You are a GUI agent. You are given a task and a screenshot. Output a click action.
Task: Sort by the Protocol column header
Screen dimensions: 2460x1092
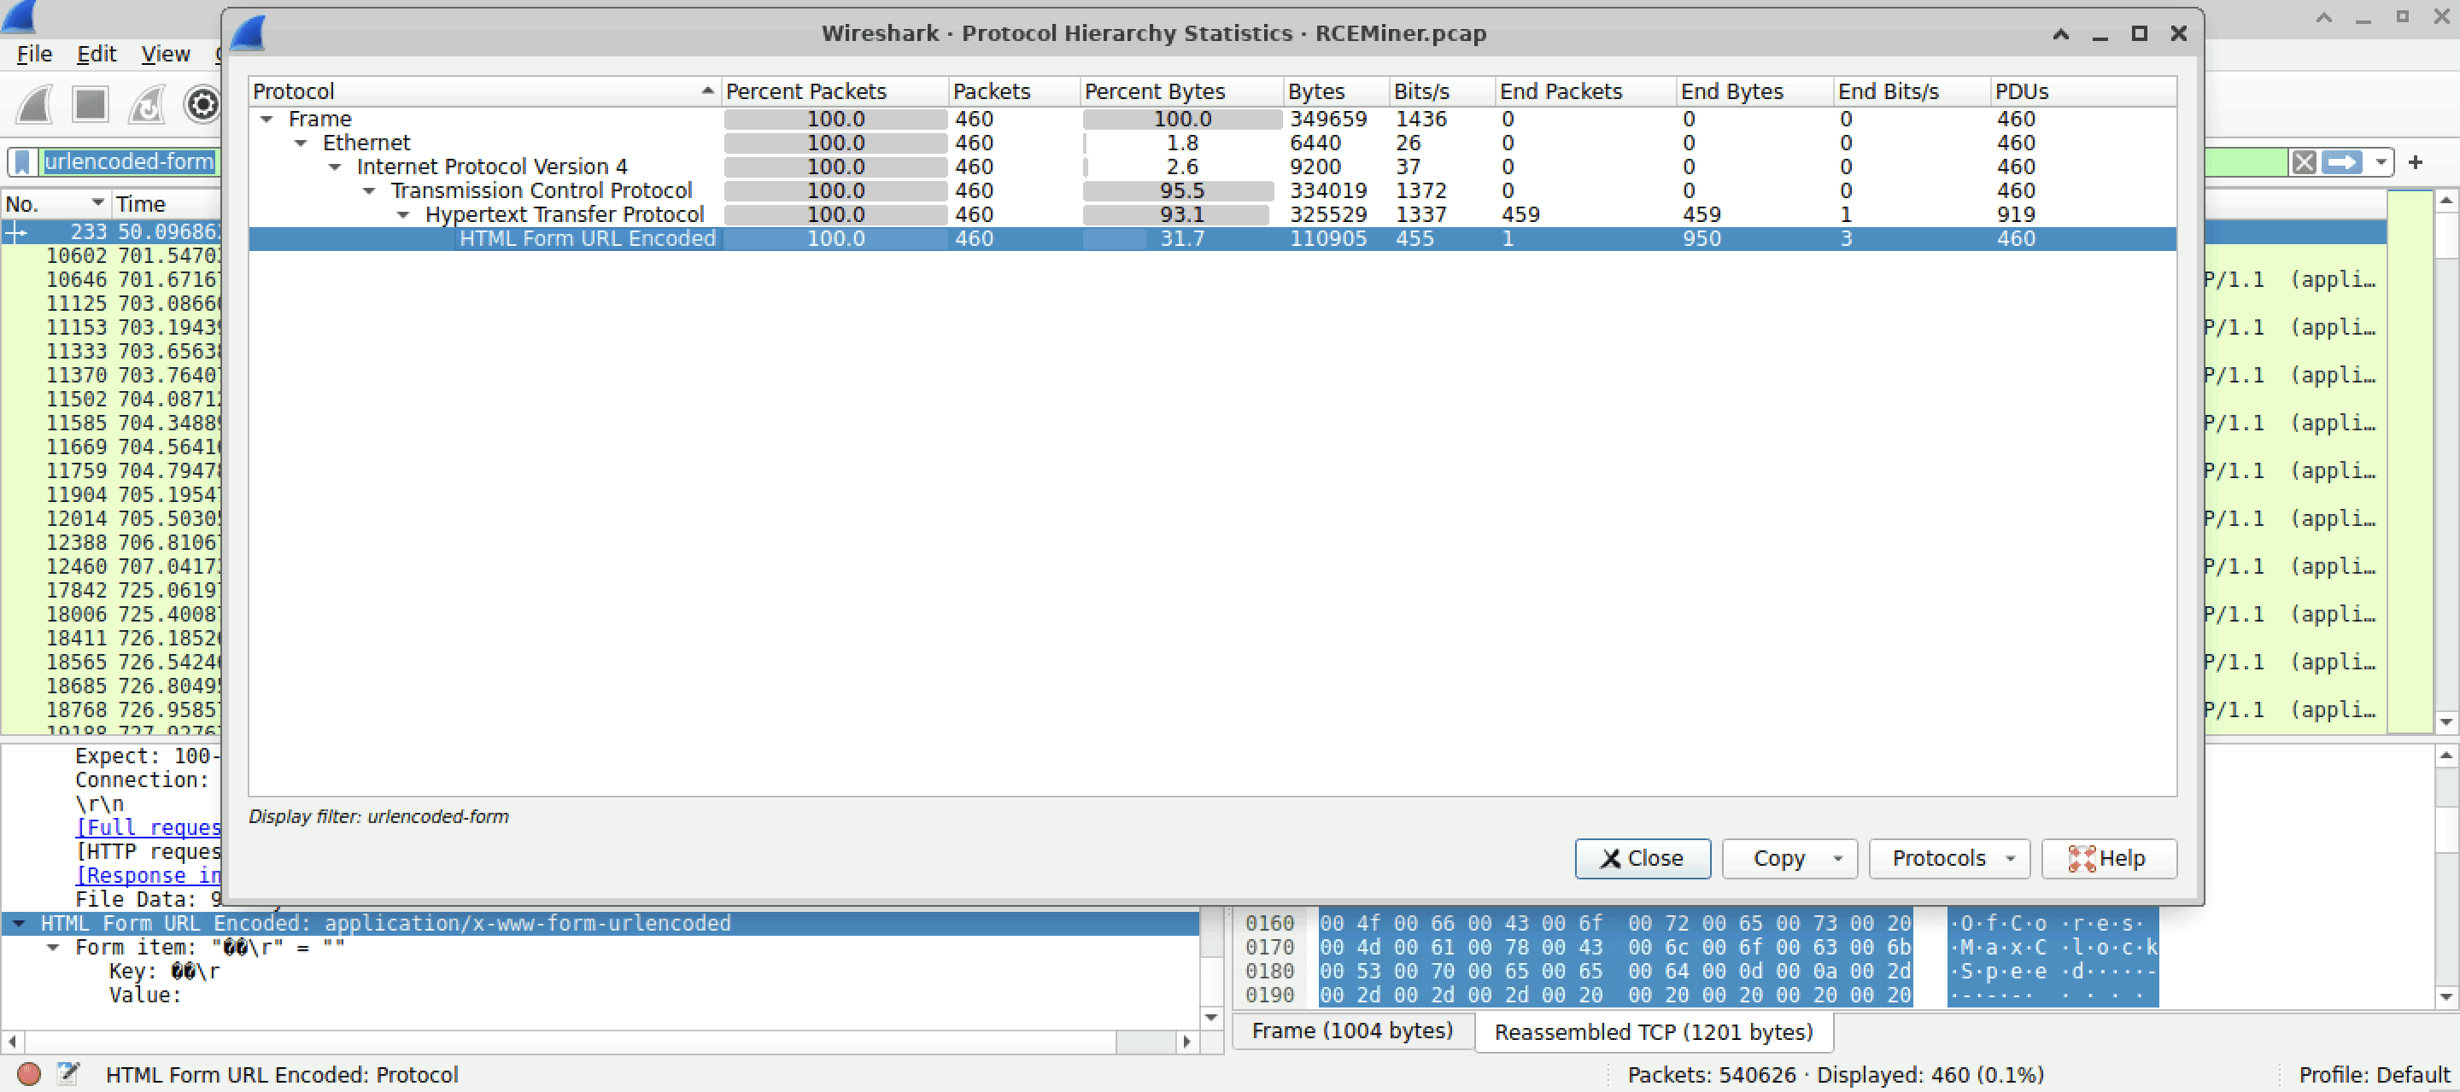click(x=484, y=91)
